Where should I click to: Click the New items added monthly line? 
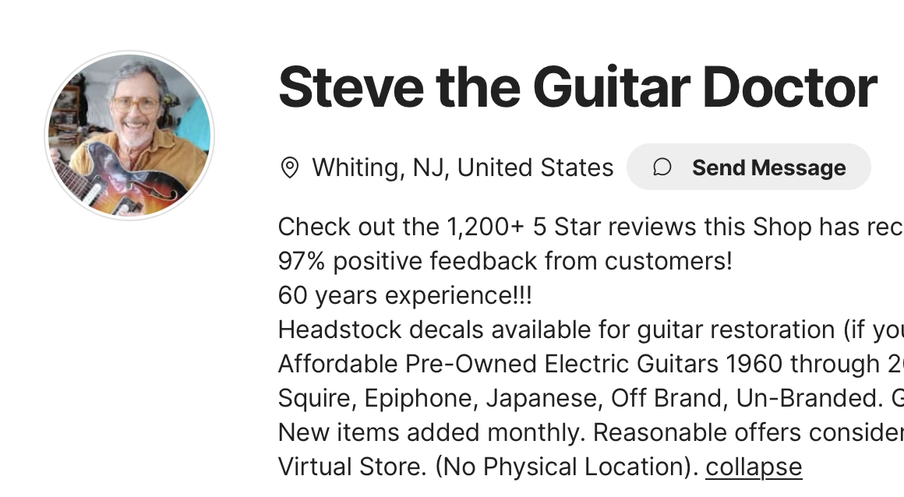[x=590, y=432]
